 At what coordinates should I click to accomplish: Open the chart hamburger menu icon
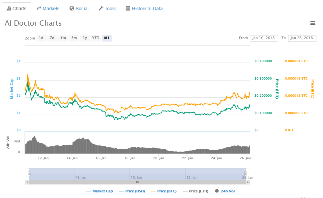(x=313, y=23)
